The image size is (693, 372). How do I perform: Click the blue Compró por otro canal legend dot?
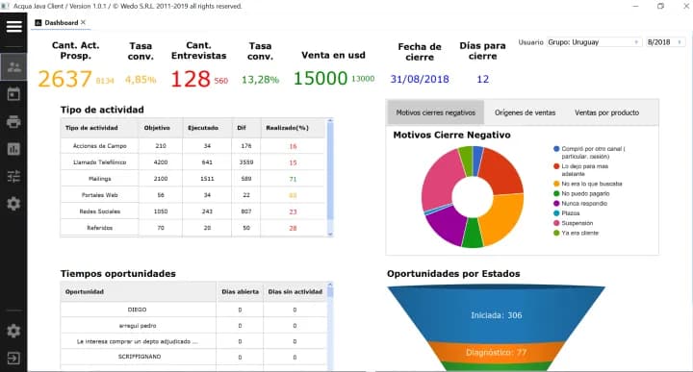[x=556, y=149]
